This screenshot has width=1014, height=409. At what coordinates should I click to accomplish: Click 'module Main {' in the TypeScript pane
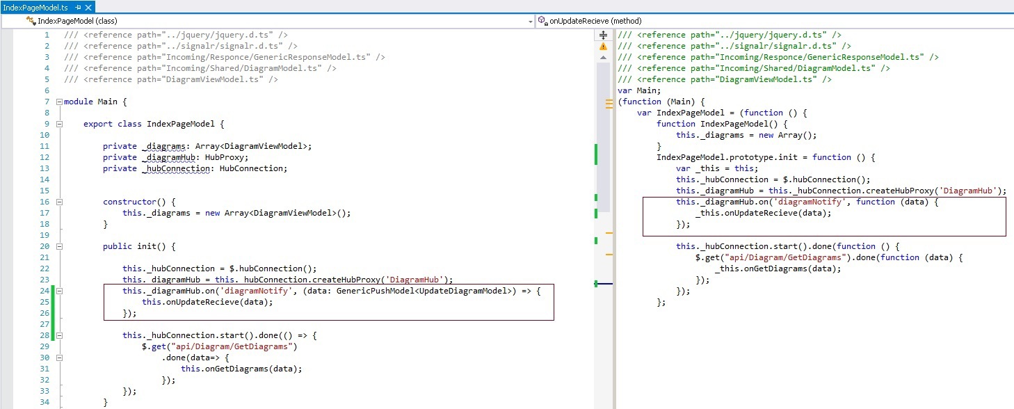tap(96, 102)
